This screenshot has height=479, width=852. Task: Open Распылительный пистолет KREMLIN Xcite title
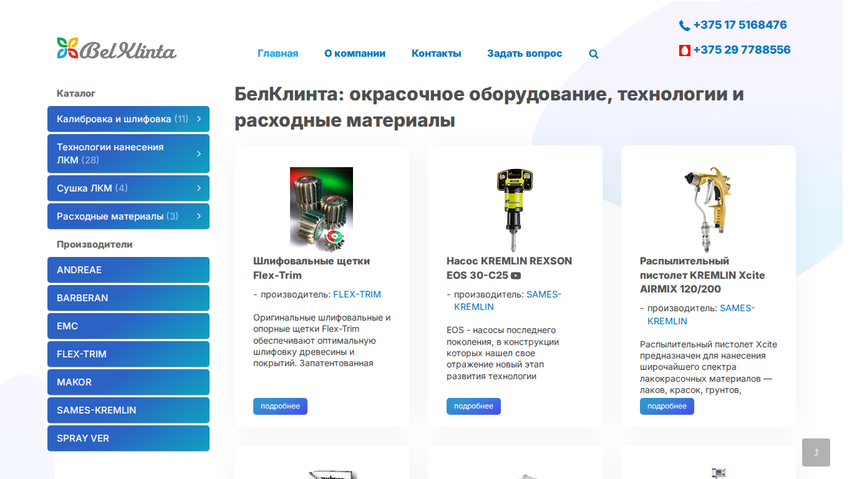(x=702, y=275)
